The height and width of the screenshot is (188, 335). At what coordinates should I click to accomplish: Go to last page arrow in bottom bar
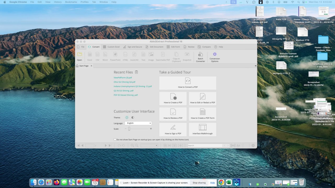pos(110,145)
